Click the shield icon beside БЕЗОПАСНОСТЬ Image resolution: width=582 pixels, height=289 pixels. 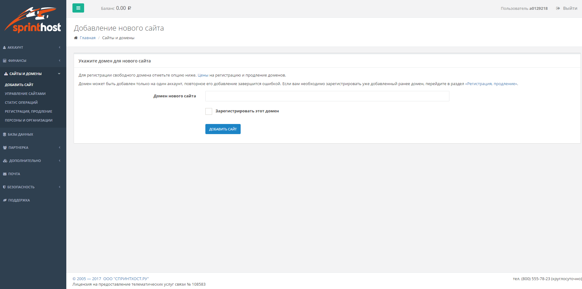point(4,187)
